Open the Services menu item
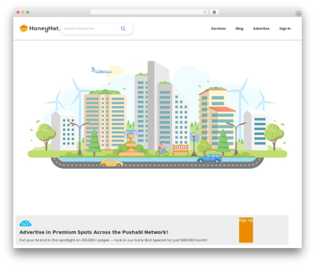Image resolution: width=315 pixels, height=267 pixels. 219,28
